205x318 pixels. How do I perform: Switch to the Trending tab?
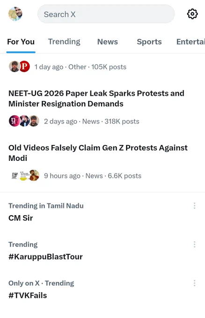point(64,42)
